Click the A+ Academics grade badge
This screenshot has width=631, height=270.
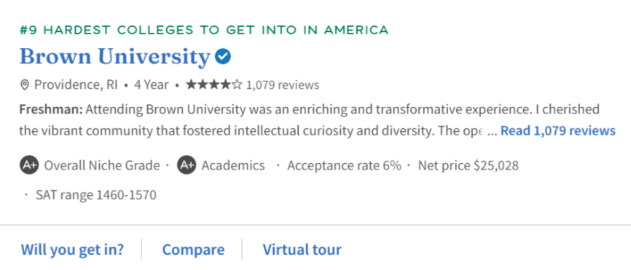(x=187, y=165)
